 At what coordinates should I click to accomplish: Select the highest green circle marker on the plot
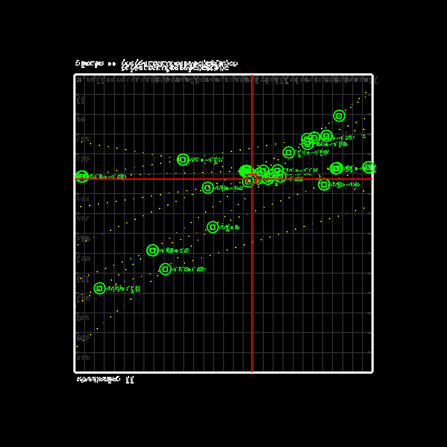click(339, 116)
